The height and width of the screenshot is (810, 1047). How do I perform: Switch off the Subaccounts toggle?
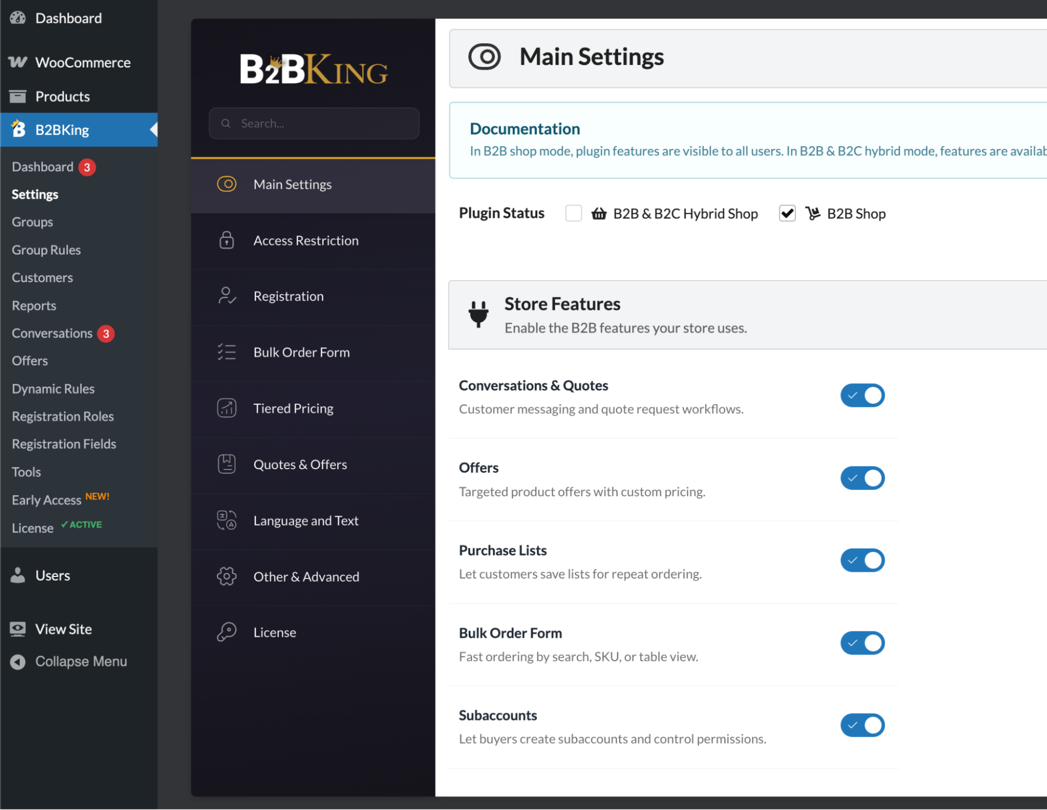click(x=863, y=725)
